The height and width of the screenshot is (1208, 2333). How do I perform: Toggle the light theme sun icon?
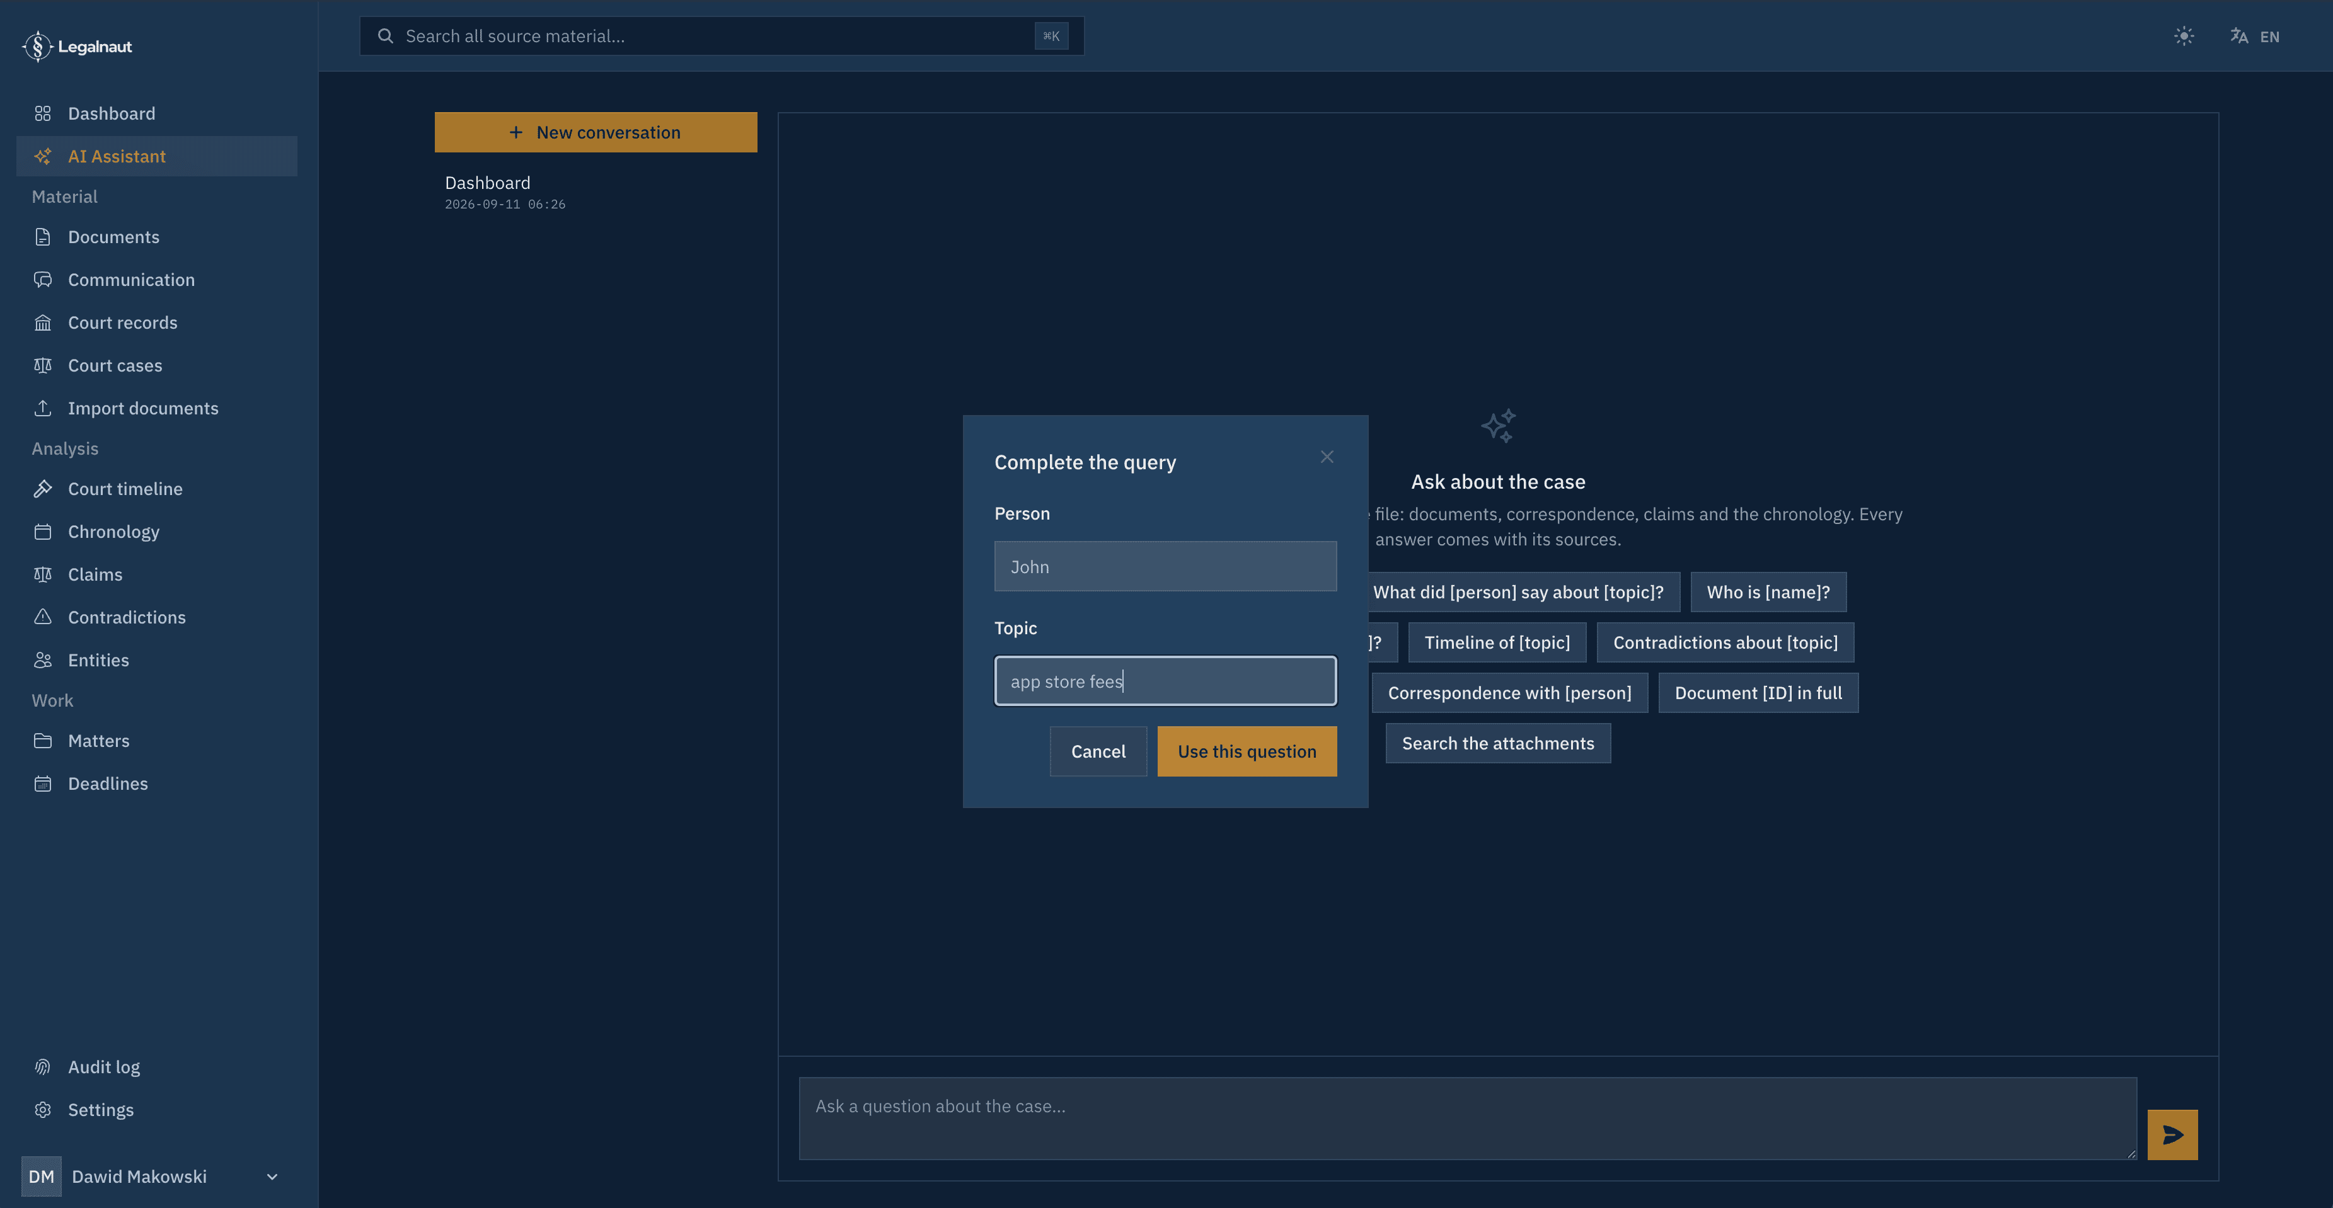(x=2184, y=36)
